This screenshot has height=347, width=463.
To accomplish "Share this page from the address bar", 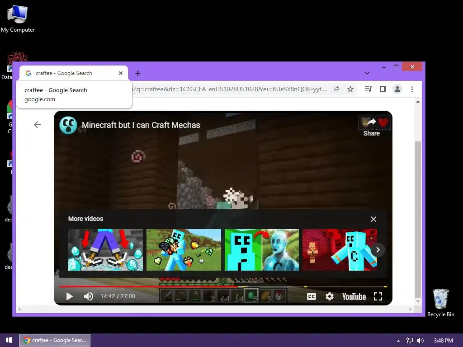I will coord(336,89).
